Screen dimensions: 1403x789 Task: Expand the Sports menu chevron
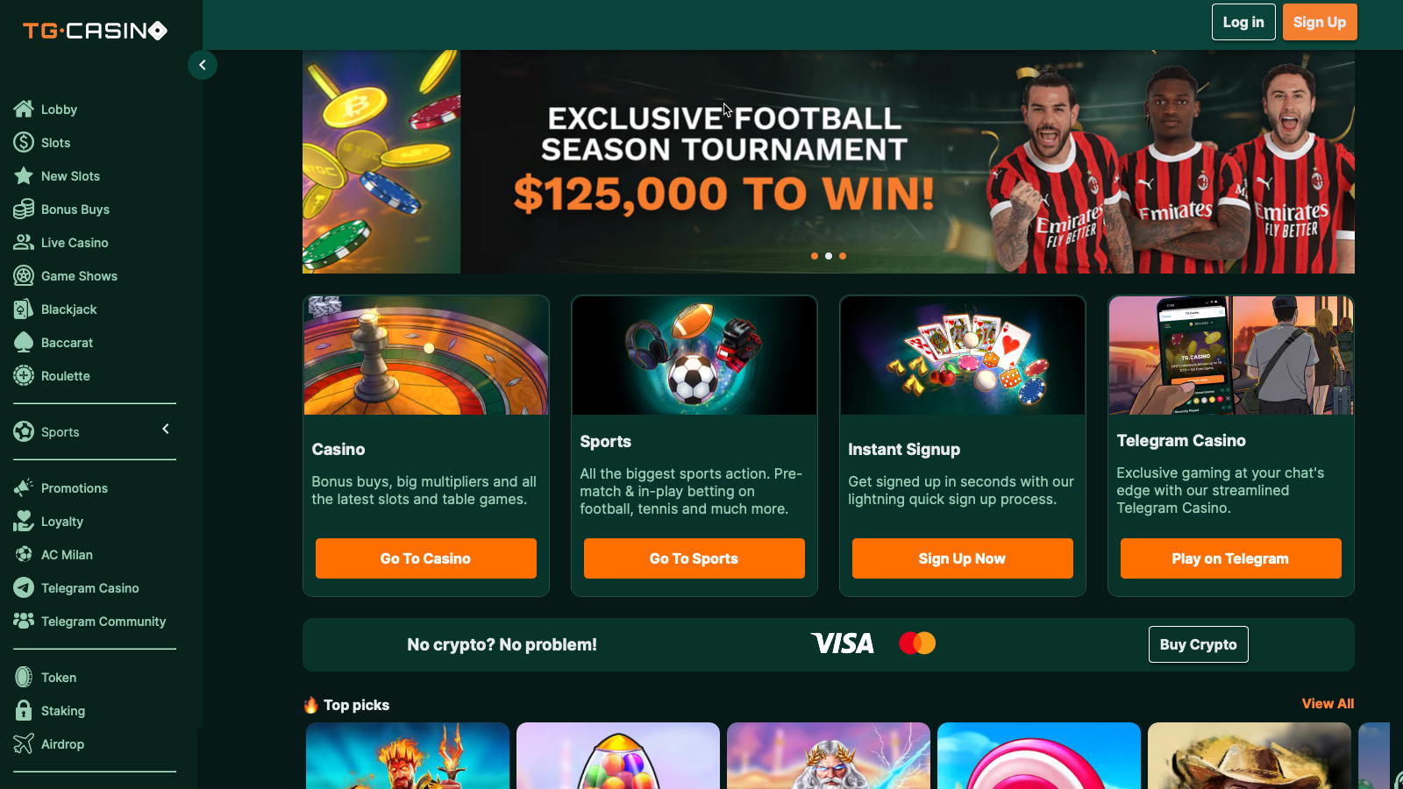pos(166,429)
